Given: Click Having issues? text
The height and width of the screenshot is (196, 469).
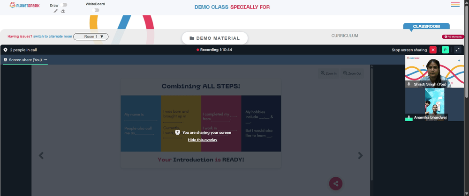Looking at the screenshot, I should pos(20,36).
